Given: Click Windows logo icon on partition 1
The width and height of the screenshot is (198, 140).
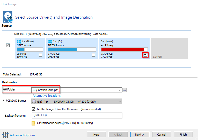Looking at the screenshot, I should [19, 41].
